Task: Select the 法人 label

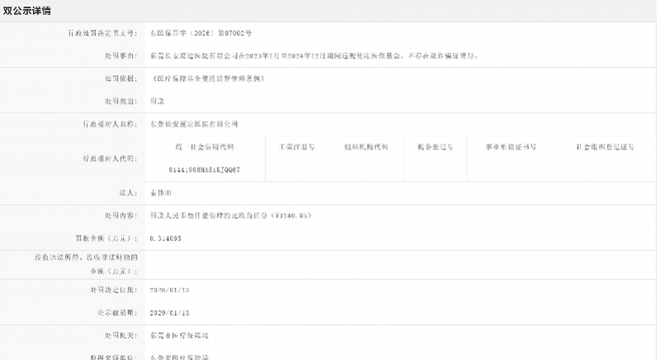Action: click(x=128, y=193)
